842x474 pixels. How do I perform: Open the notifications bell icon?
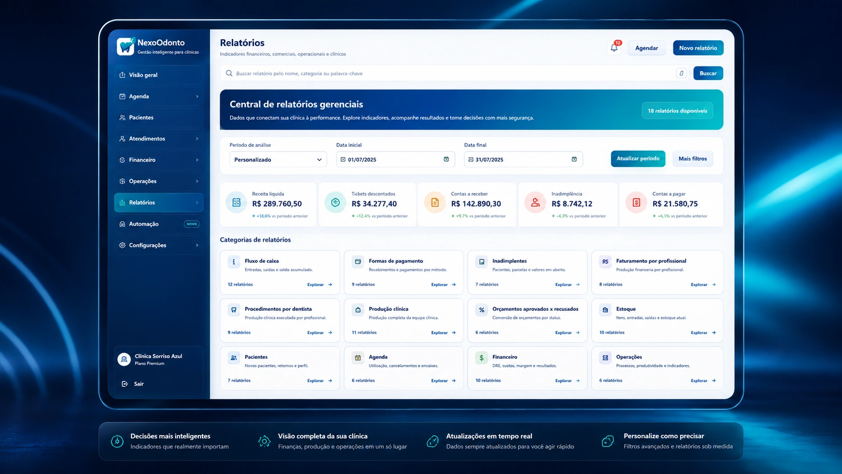[614, 48]
